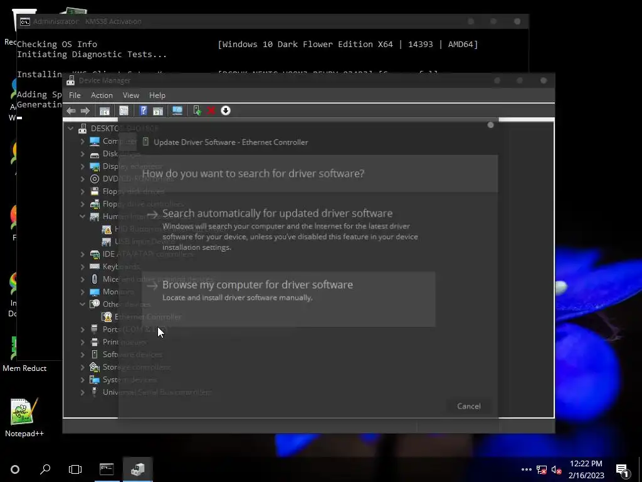Viewport: 642px width, 482px height.
Task: Switch to the command prompt taskbar button
Action: pyautogui.click(x=107, y=469)
